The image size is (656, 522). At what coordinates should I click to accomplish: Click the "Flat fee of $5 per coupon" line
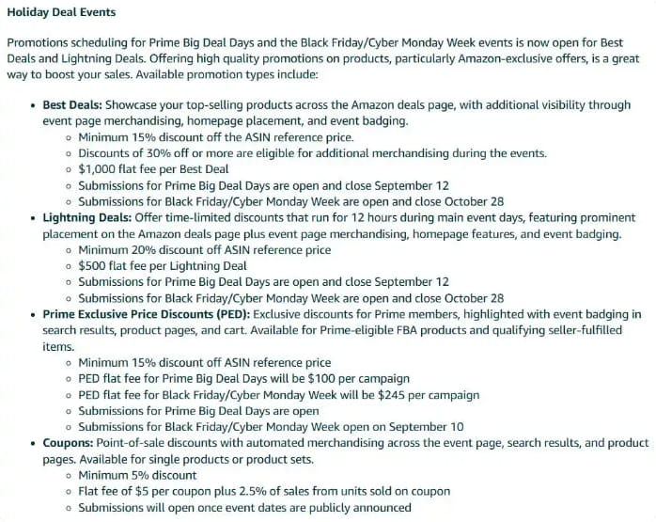pos(264,491)
